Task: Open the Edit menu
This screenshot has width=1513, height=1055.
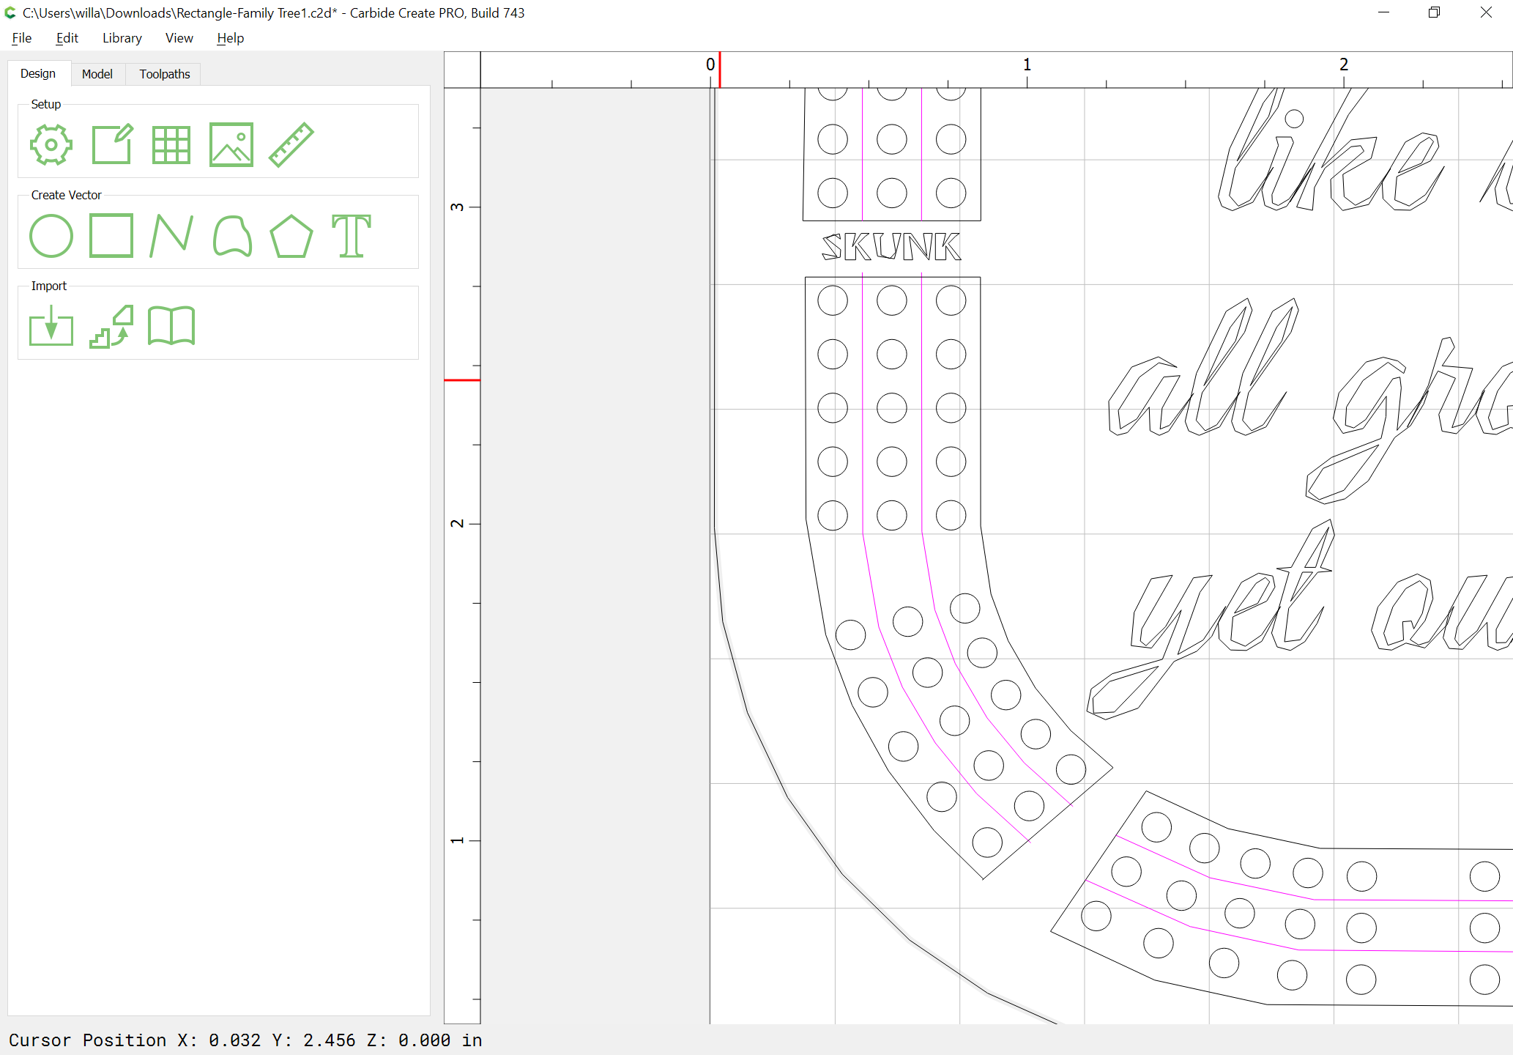Action: pyautogui.click(x=67, y=38)
